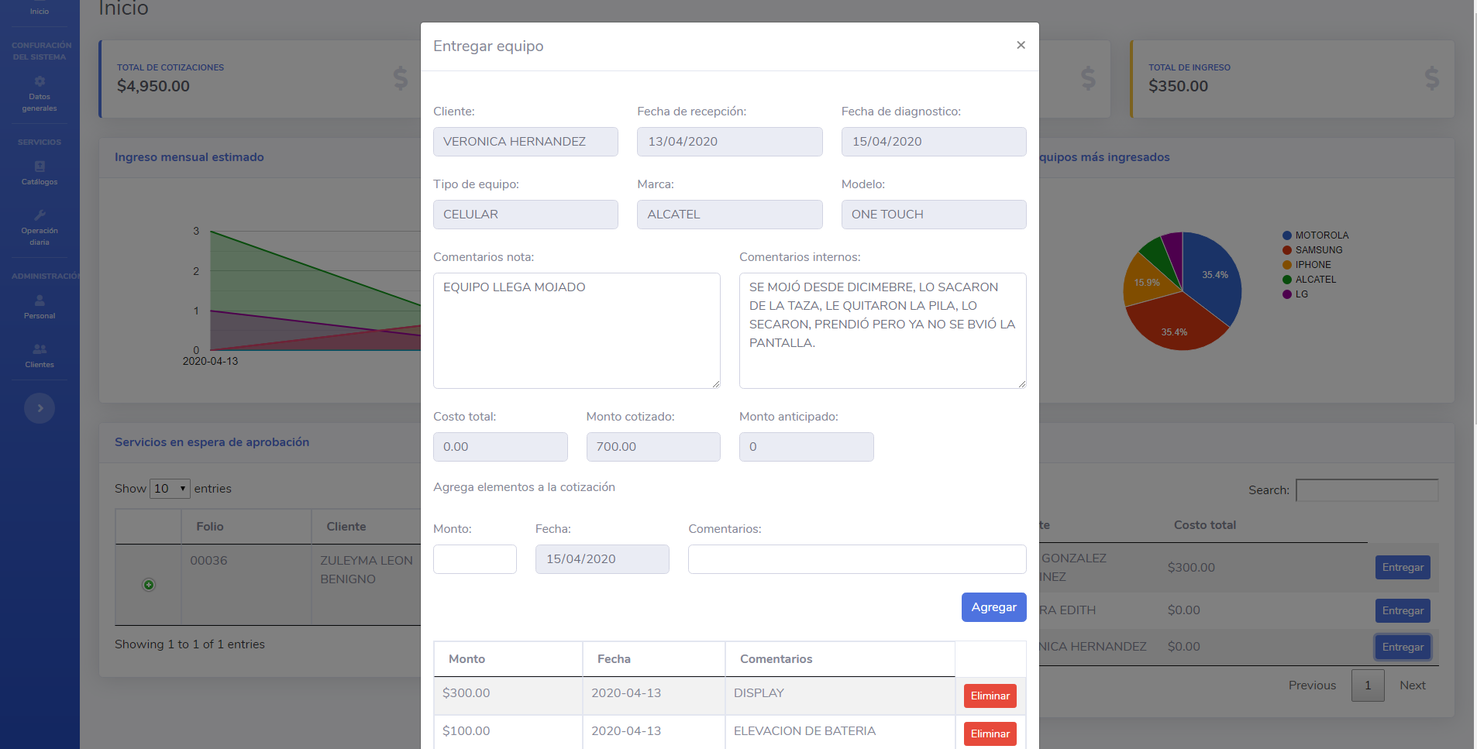Toggle MOTOROLA legend swatch in pie chart
The width and height of the screenshot is (1477, 749).
click(x=1287, y=235)
